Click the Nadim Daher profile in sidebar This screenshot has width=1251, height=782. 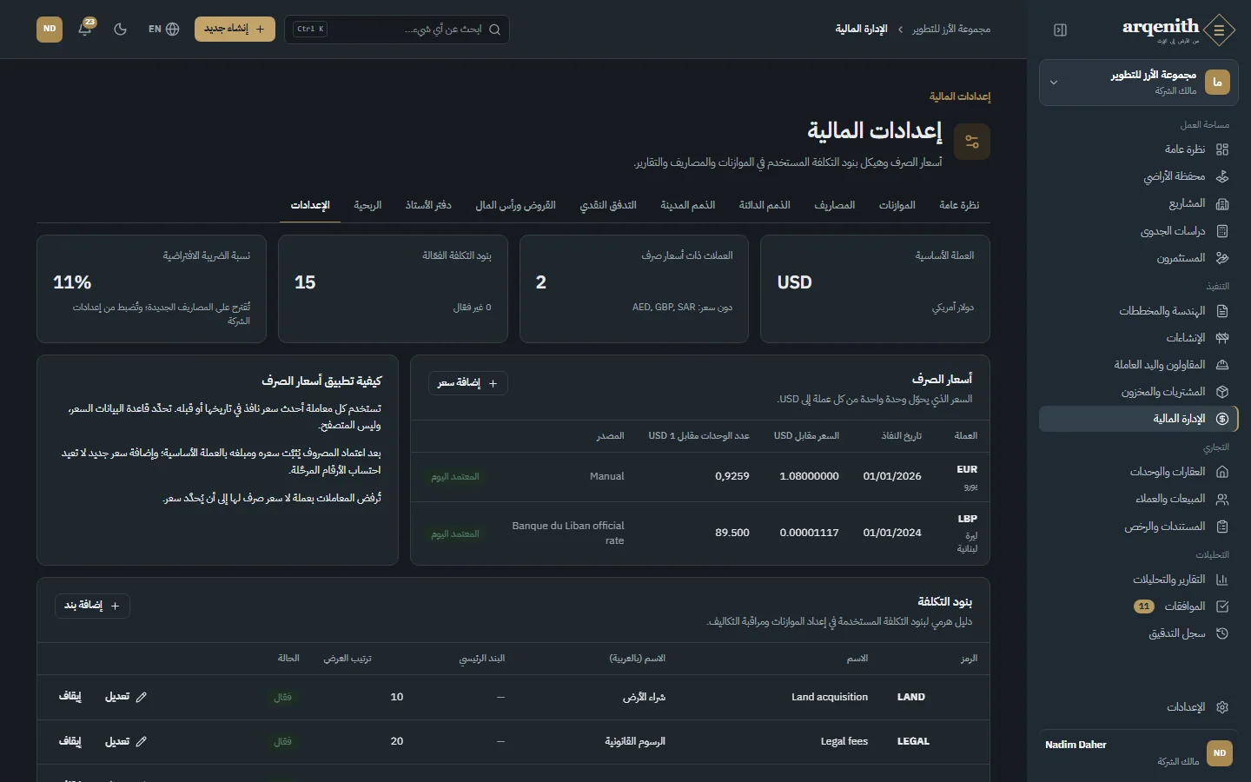[x=1138, y=752]
